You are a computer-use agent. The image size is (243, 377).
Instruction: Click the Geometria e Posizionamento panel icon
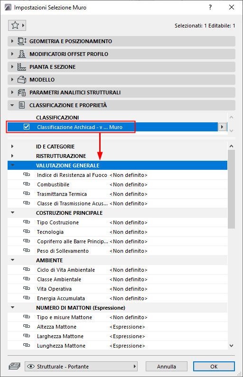(x=22, y=41)
